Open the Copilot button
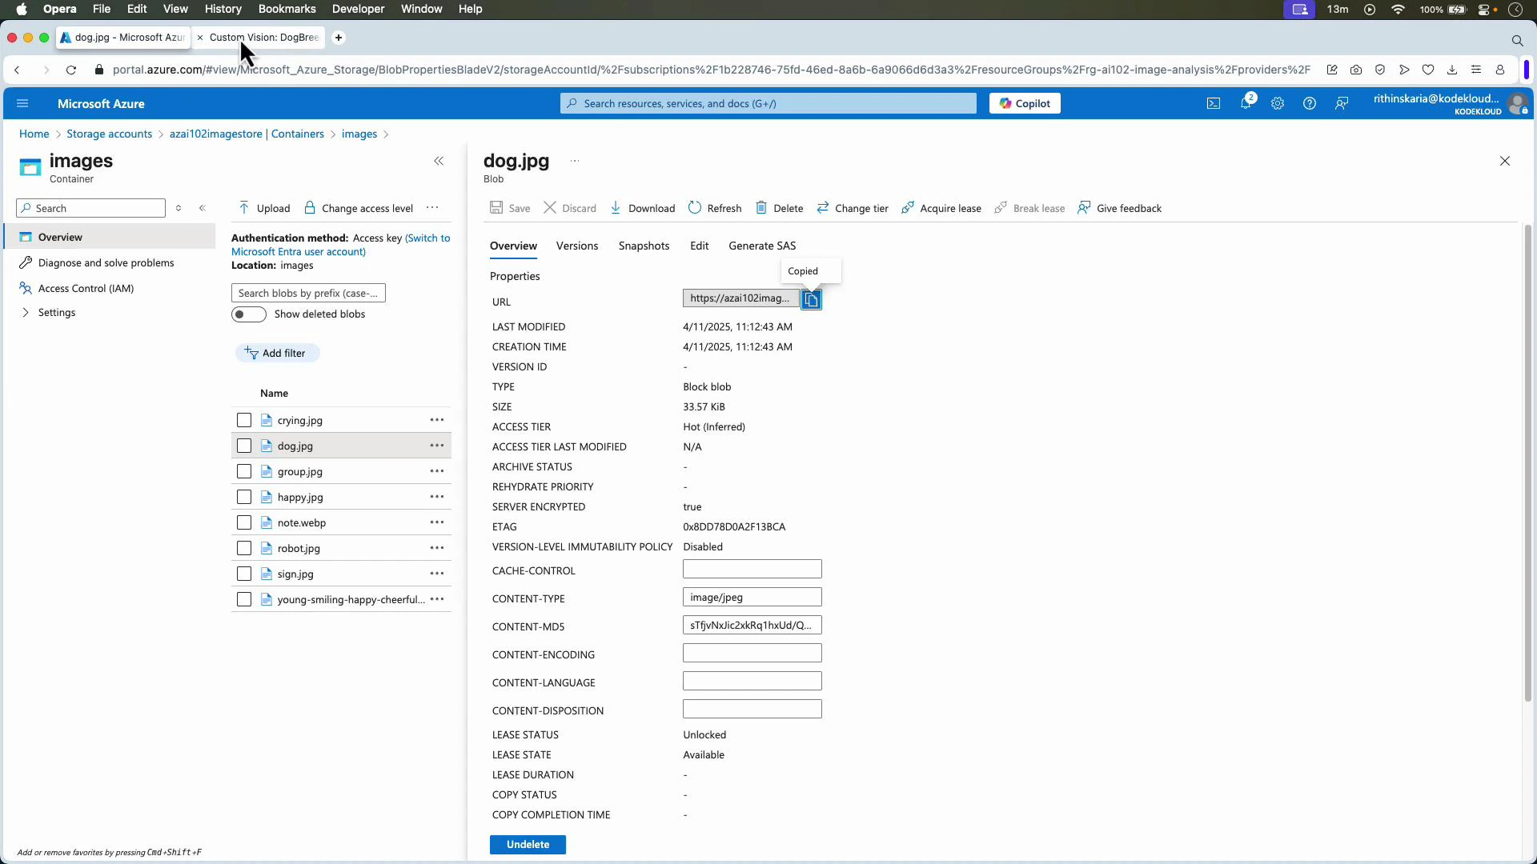This screenshot has width=1537, height=864. coord(1025,103)
